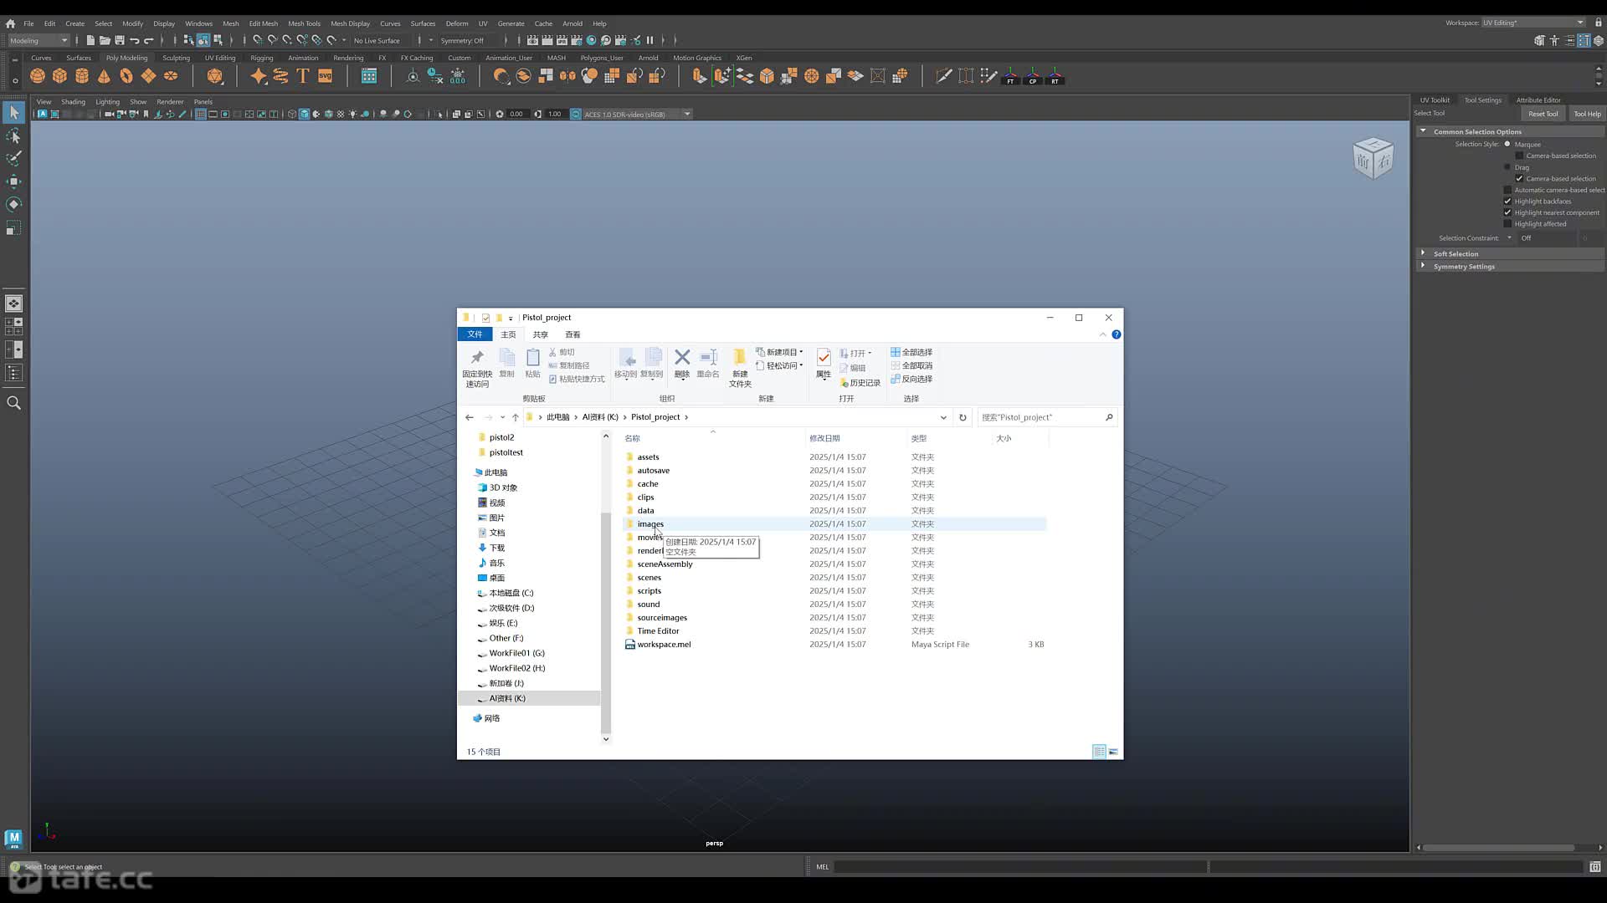Create a polygon cube from the shelf
The width and height of the screenshot is (1607, 903).
point(59,76)
